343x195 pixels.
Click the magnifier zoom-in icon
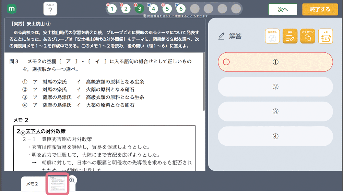pyautogui.click(x=72, y=180)
